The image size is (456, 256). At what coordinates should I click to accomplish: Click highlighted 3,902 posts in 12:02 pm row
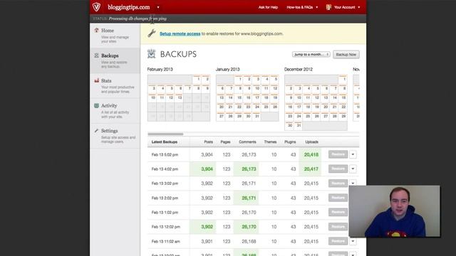tap(207, 227)
